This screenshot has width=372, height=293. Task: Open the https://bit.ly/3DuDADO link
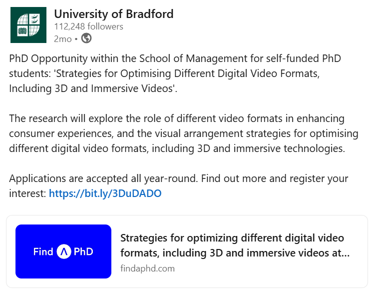(105, 193)
